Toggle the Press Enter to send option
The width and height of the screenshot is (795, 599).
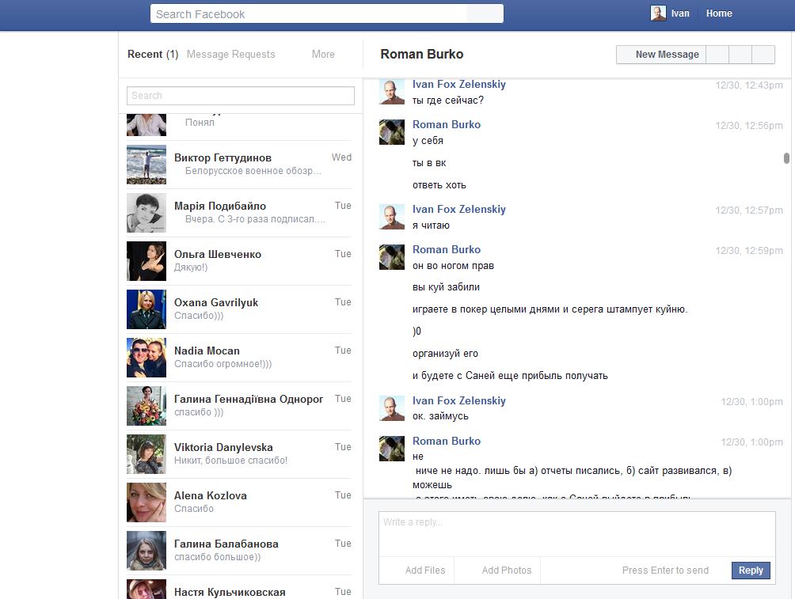(665, 571)
